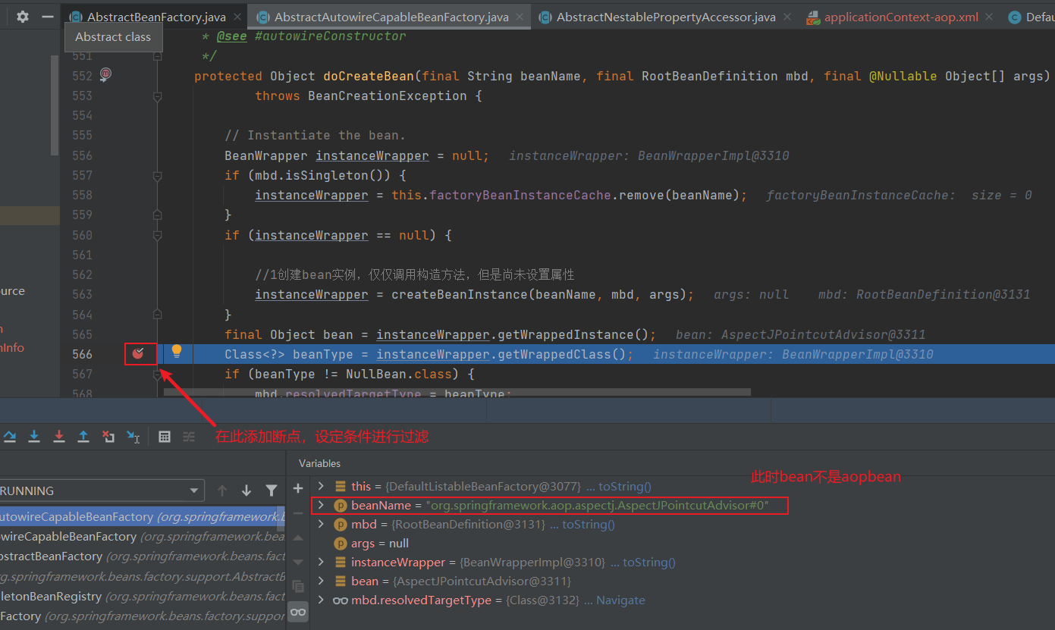The image size is (1055, 630).
Task: Click the class icon on AbstractAutowireCapableBeanFactory.java tab
Action: click(262, 17)
